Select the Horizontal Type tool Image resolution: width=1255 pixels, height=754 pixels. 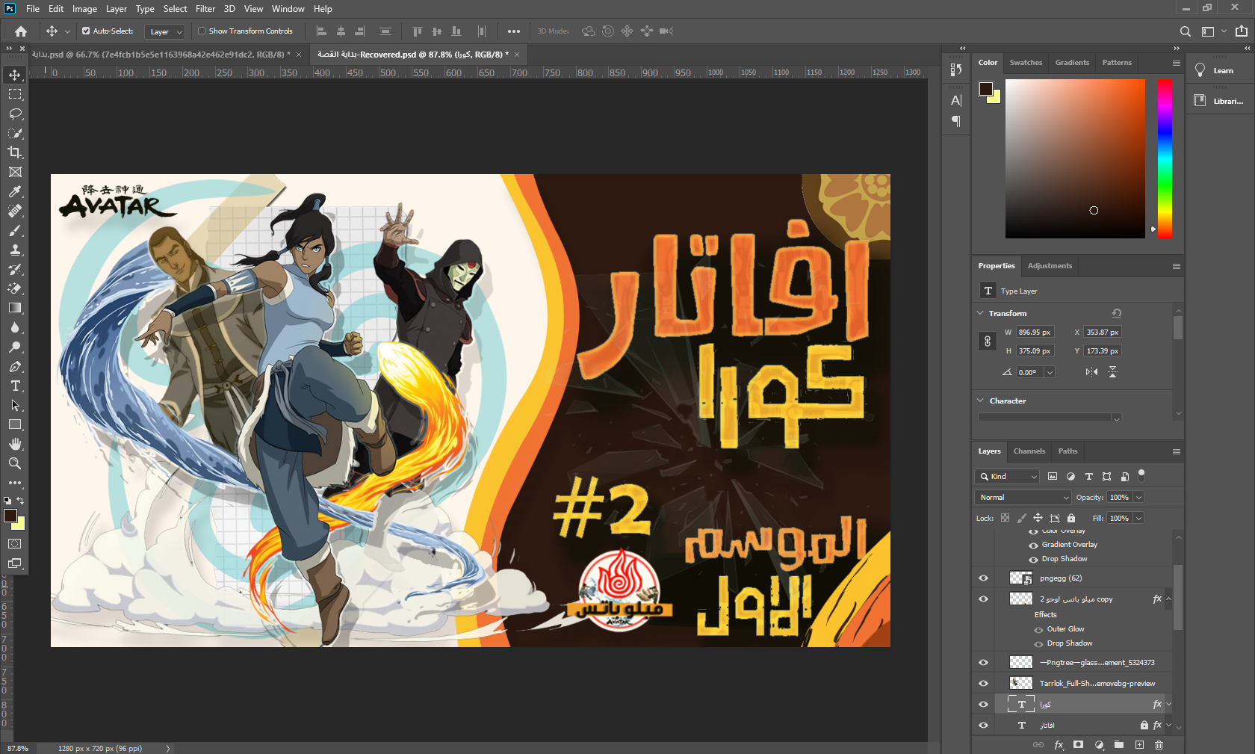pyautogui.click(x=15, y=386)
